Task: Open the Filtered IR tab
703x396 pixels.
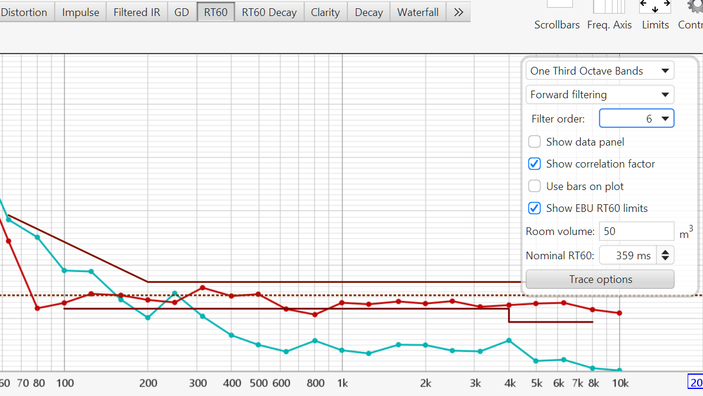Action: coord(137,12)
